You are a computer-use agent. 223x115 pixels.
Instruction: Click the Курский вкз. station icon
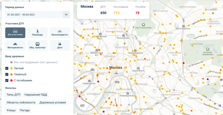138,68
